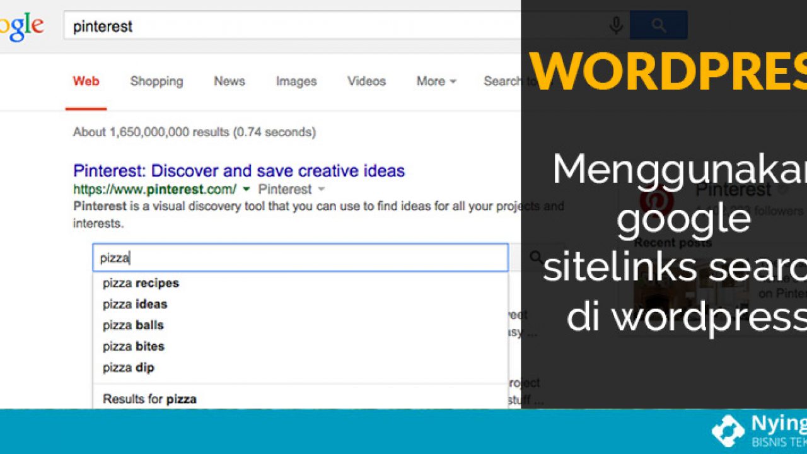807x454 pixels.
Task: Select the Web tab
Action: point(86,81)
